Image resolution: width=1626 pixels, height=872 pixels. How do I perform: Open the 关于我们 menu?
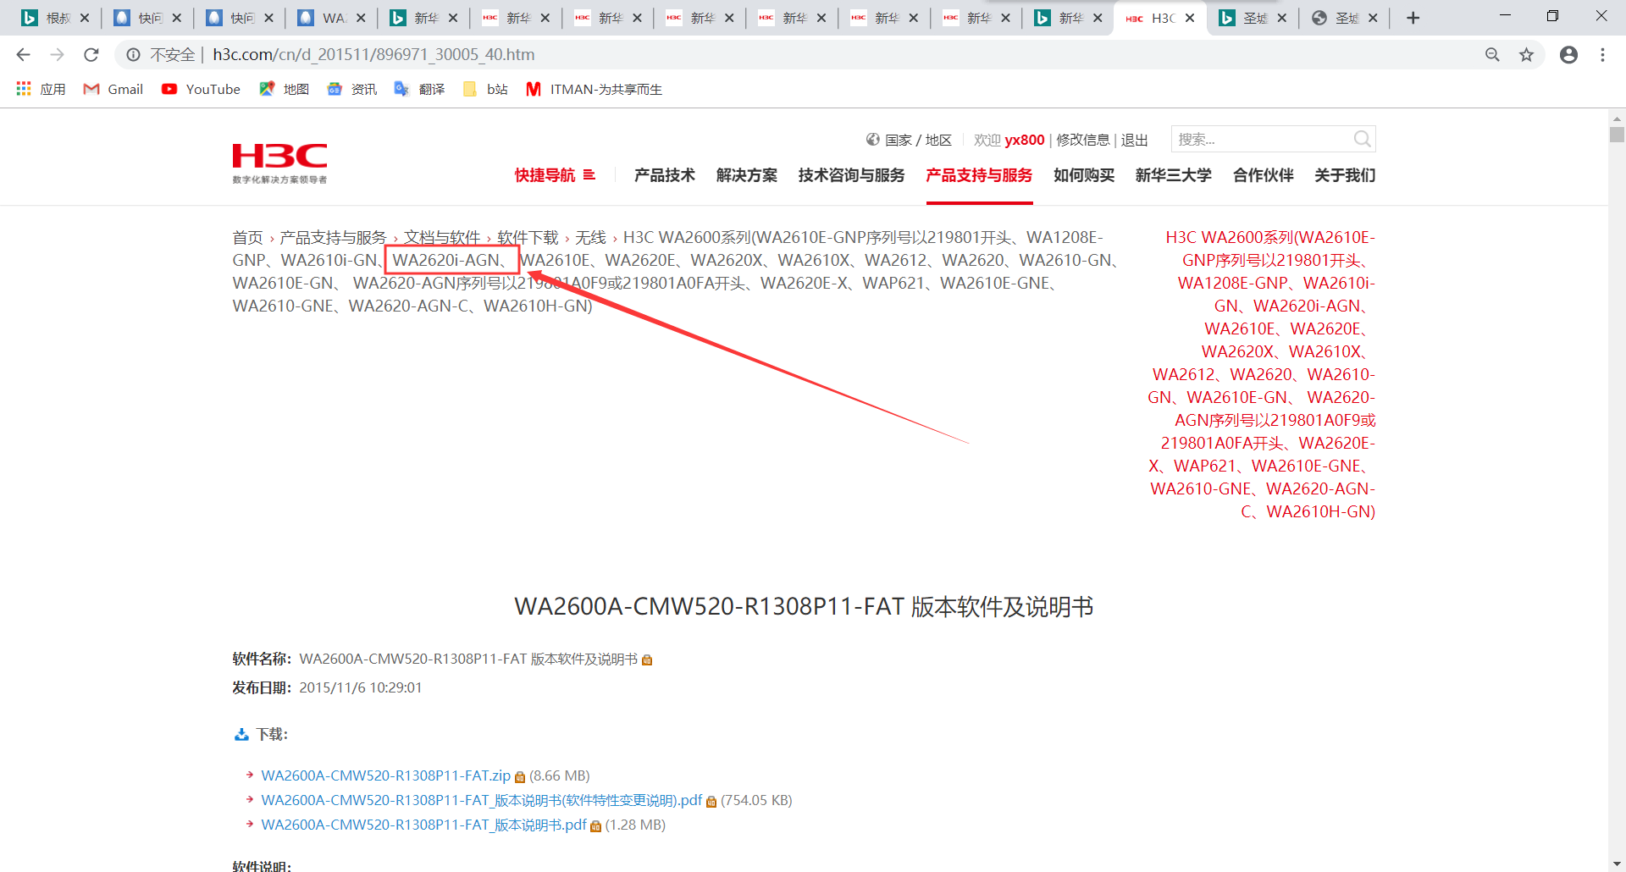click(1345, 175)
